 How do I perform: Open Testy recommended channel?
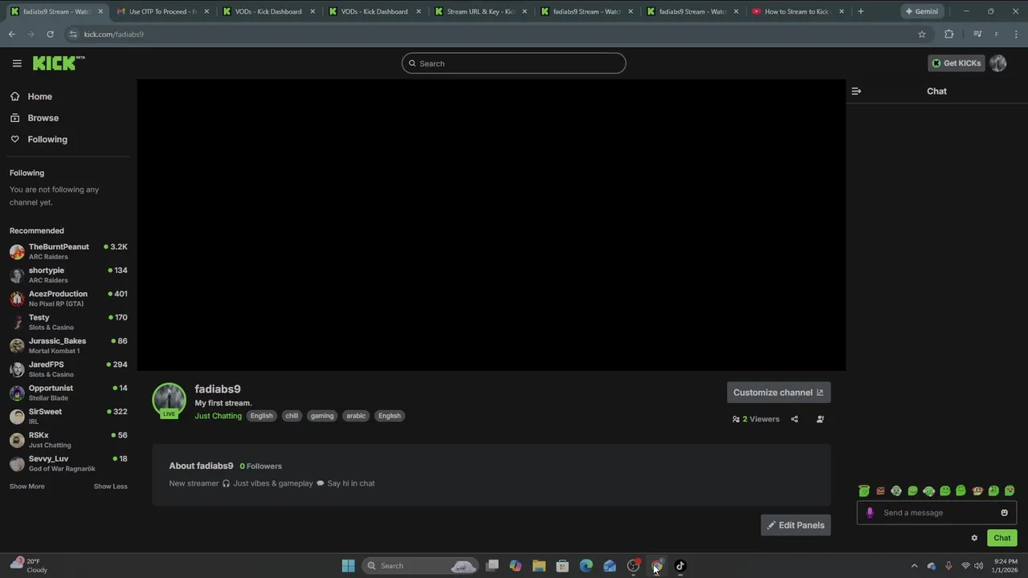point(68,322)
